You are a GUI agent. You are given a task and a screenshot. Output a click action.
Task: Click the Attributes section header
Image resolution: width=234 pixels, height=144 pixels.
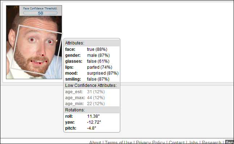pyautogui.click(x=92, y=43)
